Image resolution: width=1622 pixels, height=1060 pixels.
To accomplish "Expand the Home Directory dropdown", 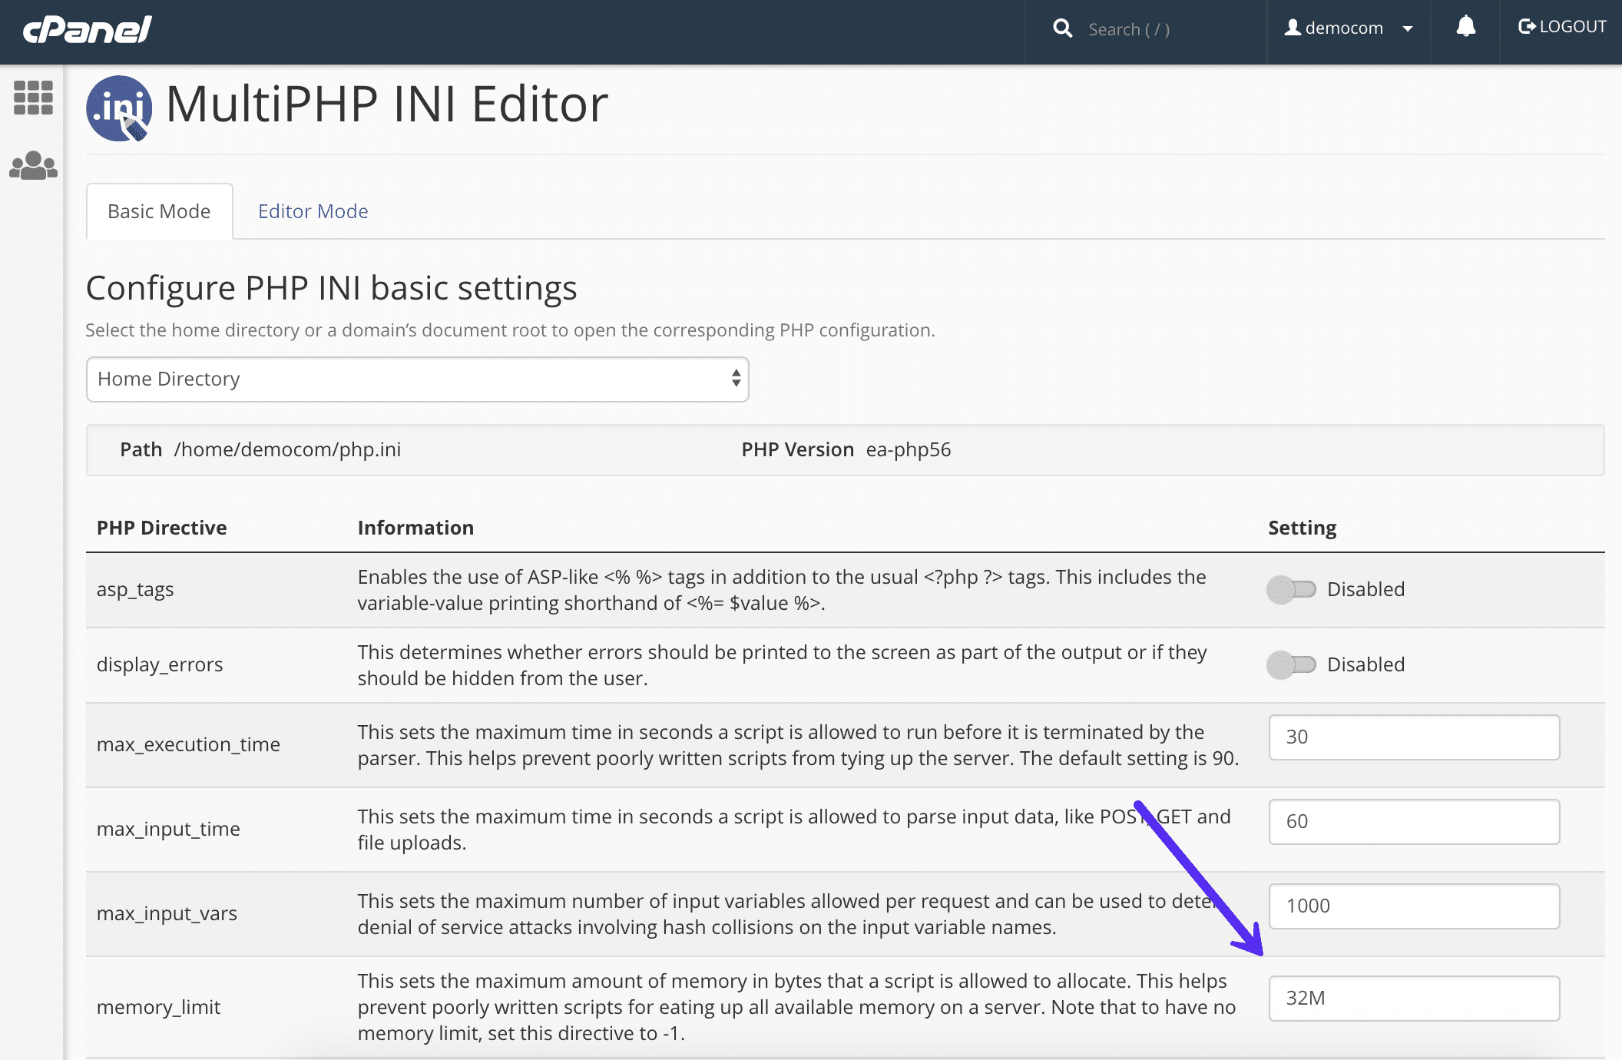I will (417, 379).
